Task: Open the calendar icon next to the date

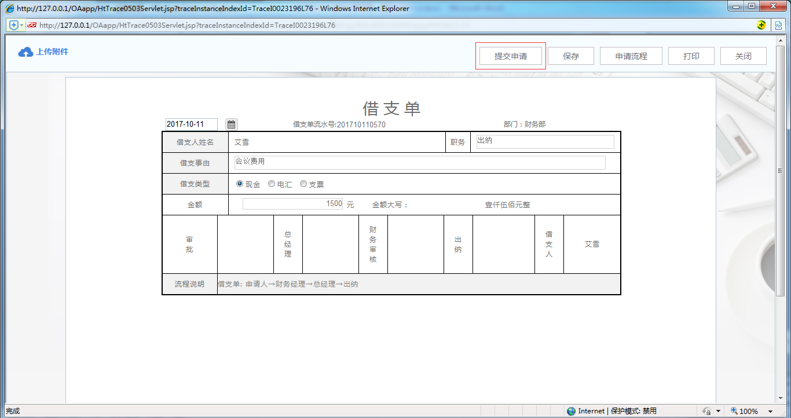Action: [x=231, y=124]
